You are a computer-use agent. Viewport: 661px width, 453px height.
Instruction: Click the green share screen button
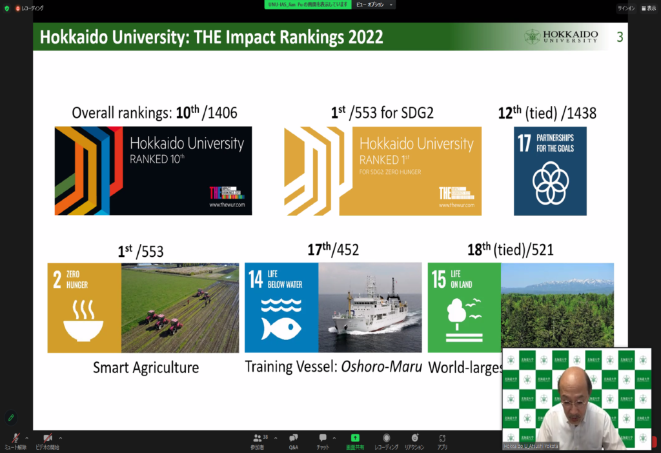(354, 441)
